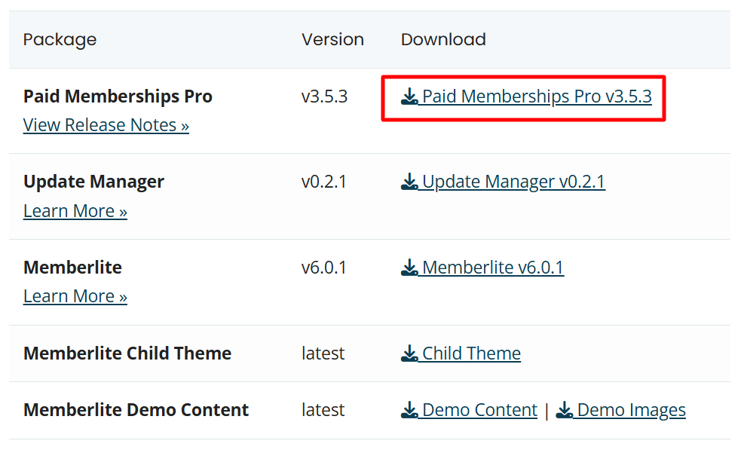Viewport: 744px width, 453px height.
Task: Click the Version column header
Action: pos(333,39)
